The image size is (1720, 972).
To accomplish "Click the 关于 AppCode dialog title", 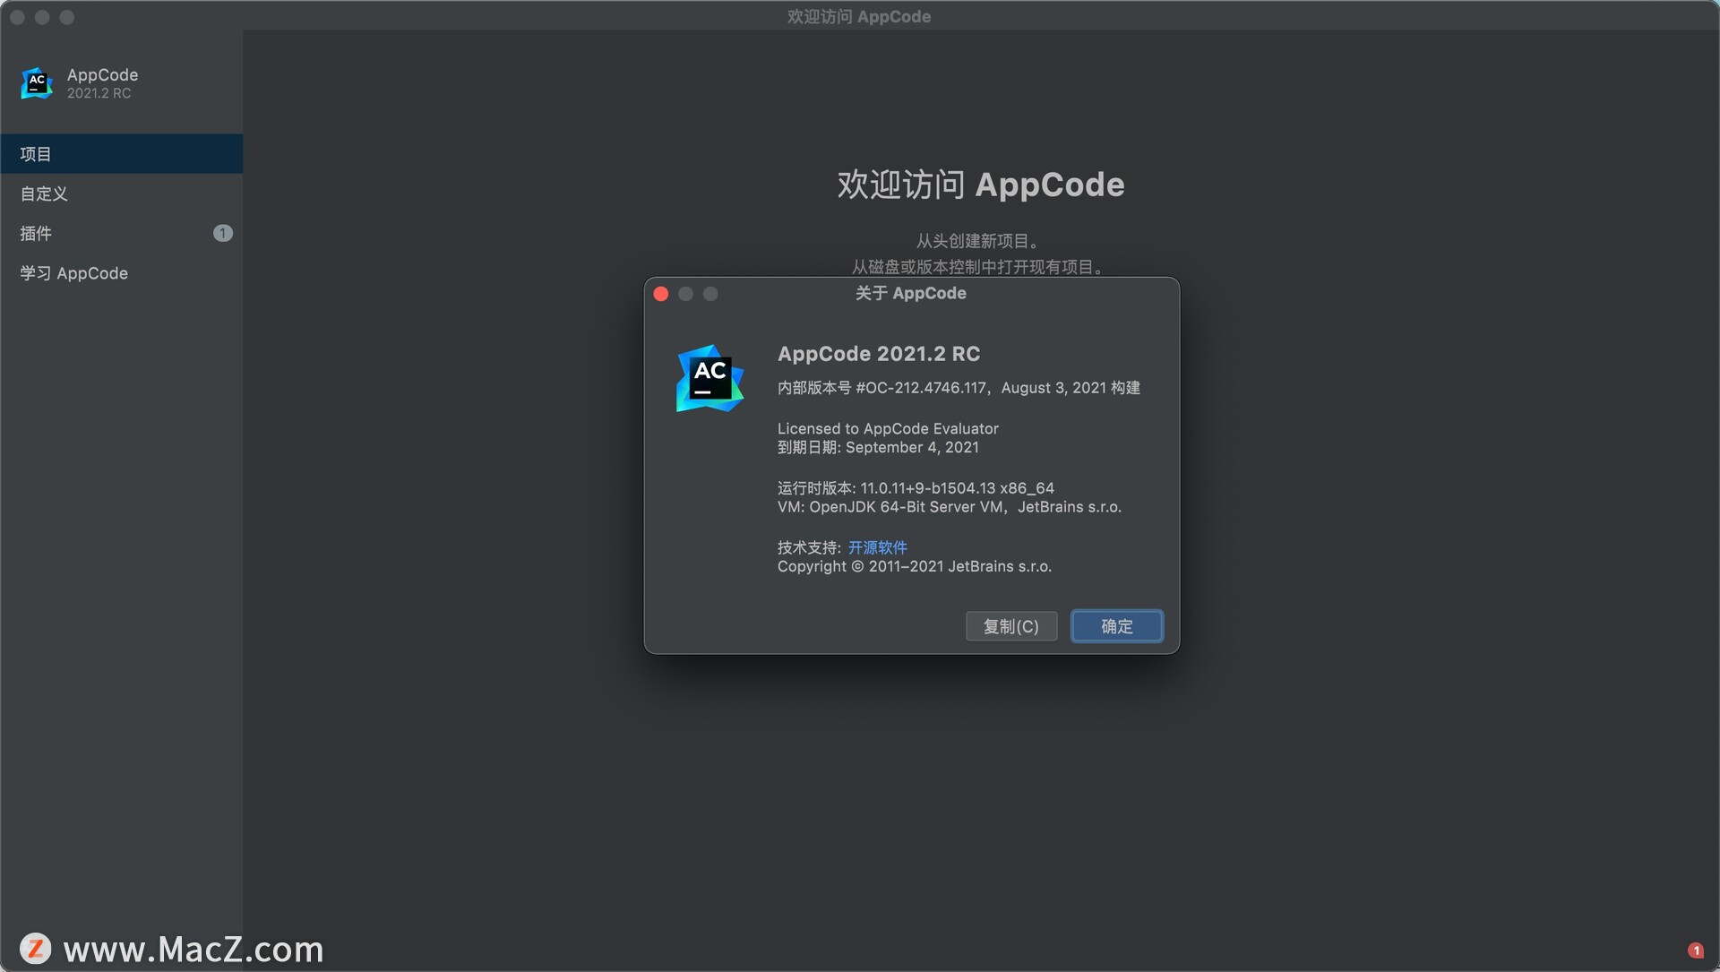I will point(911,293).
